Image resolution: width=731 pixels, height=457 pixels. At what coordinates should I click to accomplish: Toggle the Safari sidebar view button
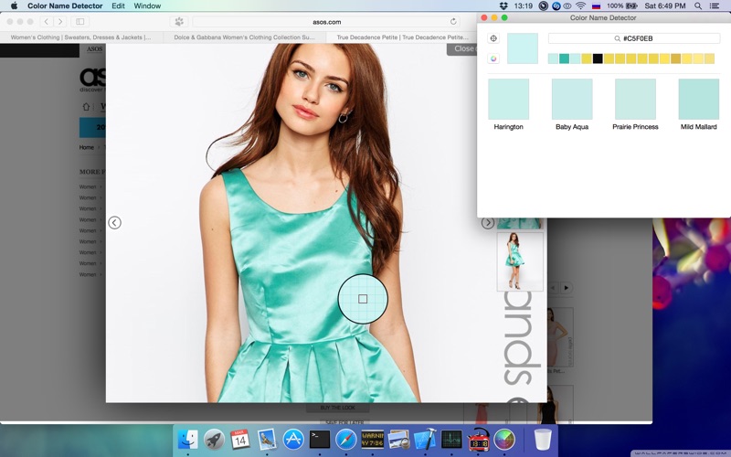click(80, 21)
